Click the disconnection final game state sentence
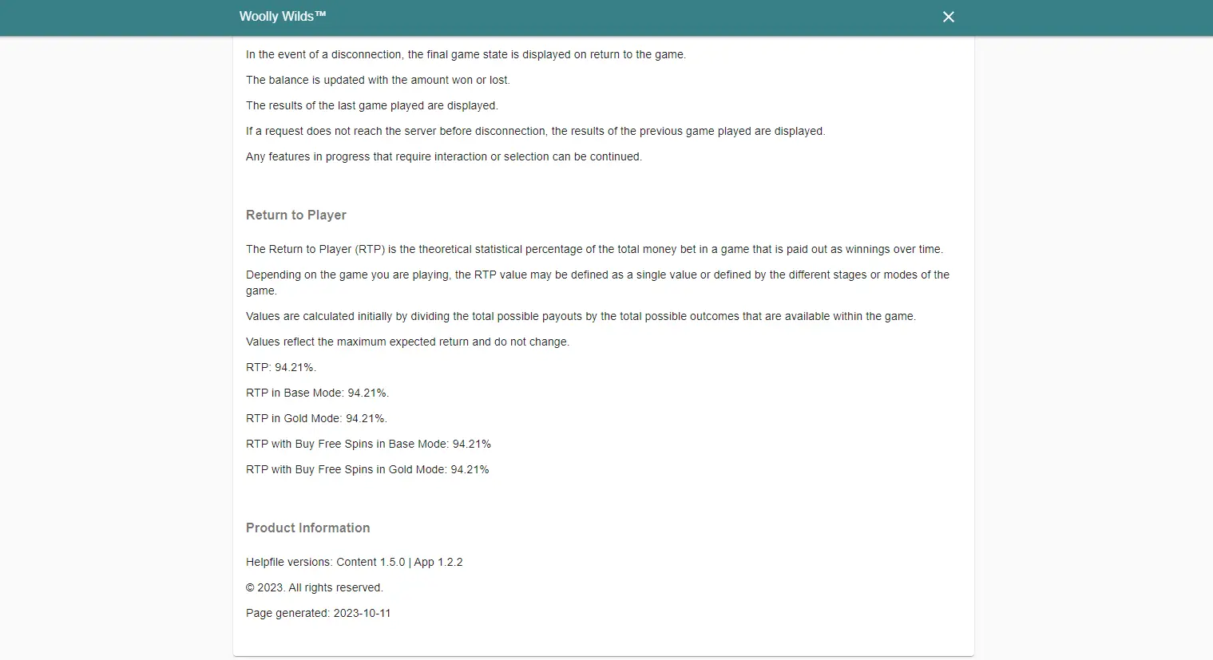The width and height of the screenshot is (1213, 660). point(466,54)
